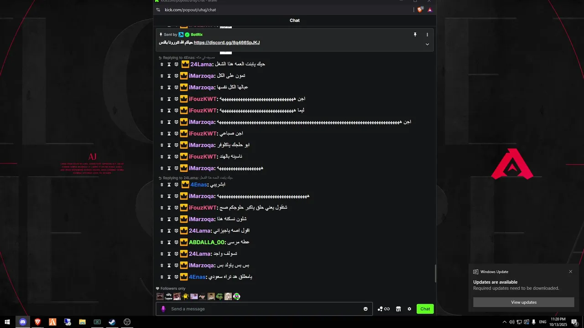Click View updates in Windows Update notification
Screen dimensions: 584x328
tap(524, 302)
